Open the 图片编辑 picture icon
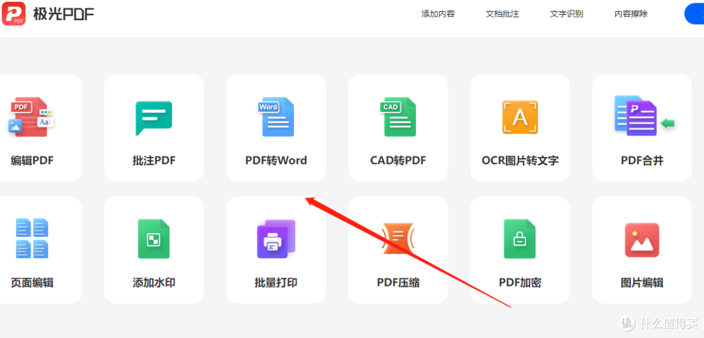This screenshot has width=704, height=338. point(642,240)
